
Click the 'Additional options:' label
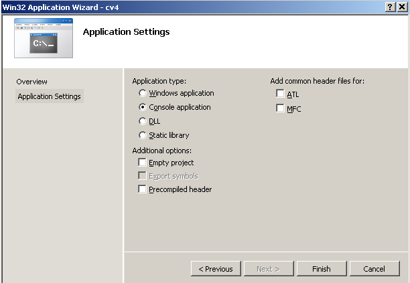click(x=162, y=151)
